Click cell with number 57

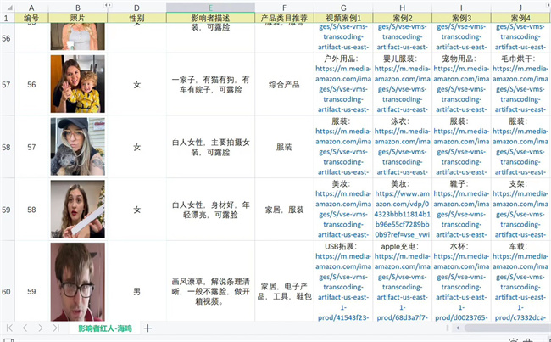31,147
